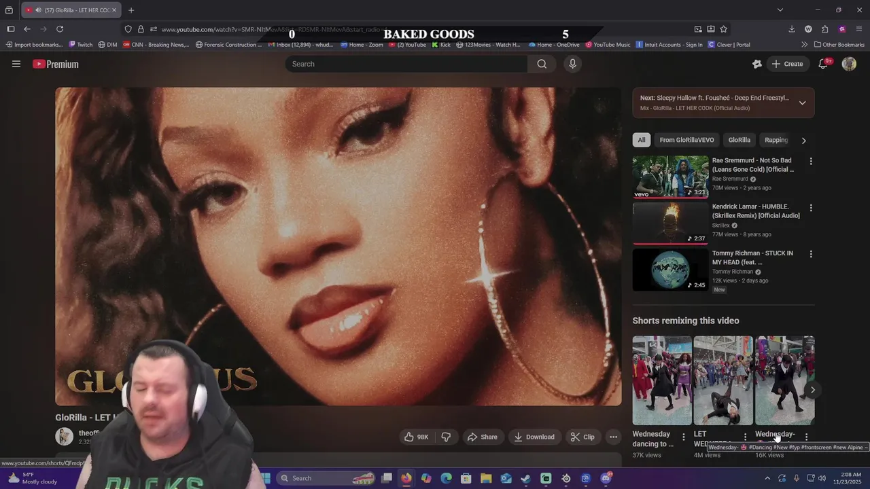This screenshot has height=489, width=870.
Task: Open options for Wednesday- short
Action: 806,437
